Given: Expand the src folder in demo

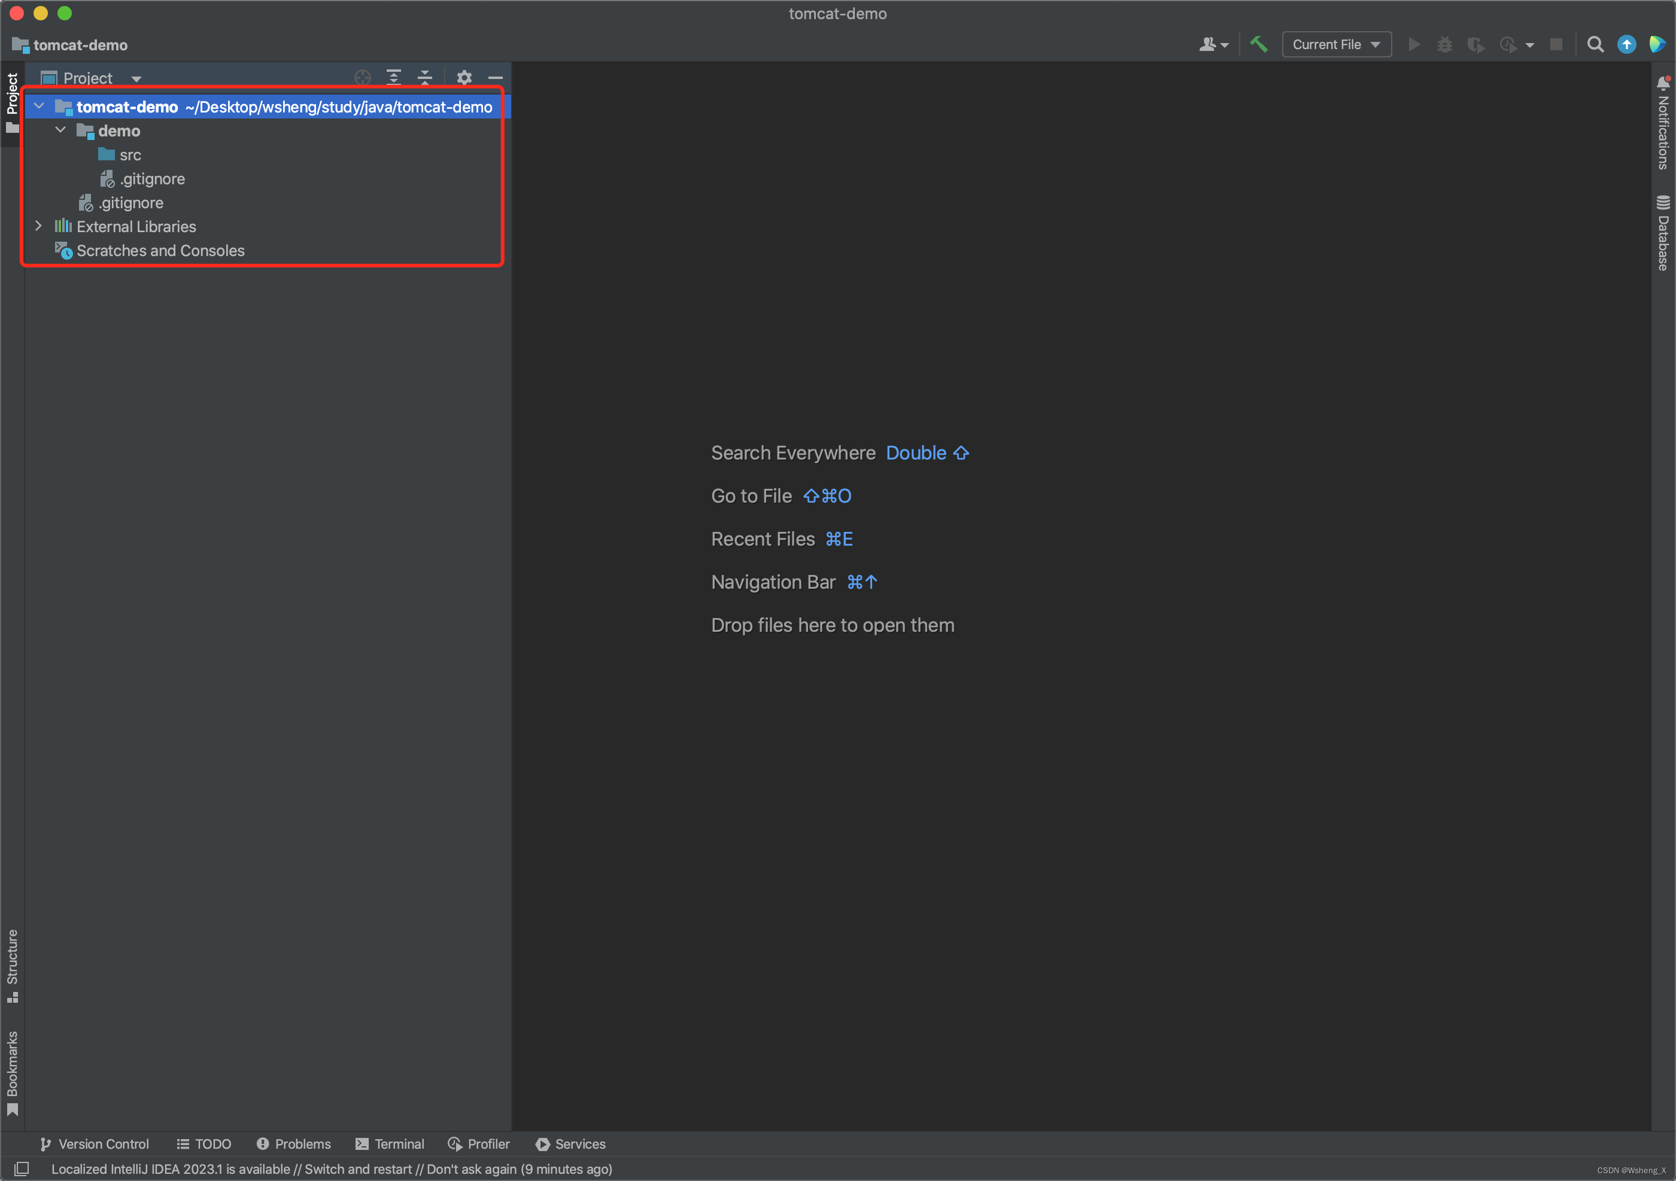Looking at the screenshot, I should [x=129, y=154].
